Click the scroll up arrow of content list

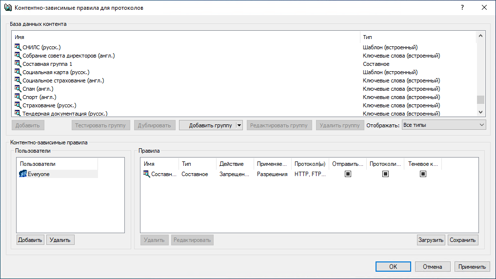[x=480, y=36]
